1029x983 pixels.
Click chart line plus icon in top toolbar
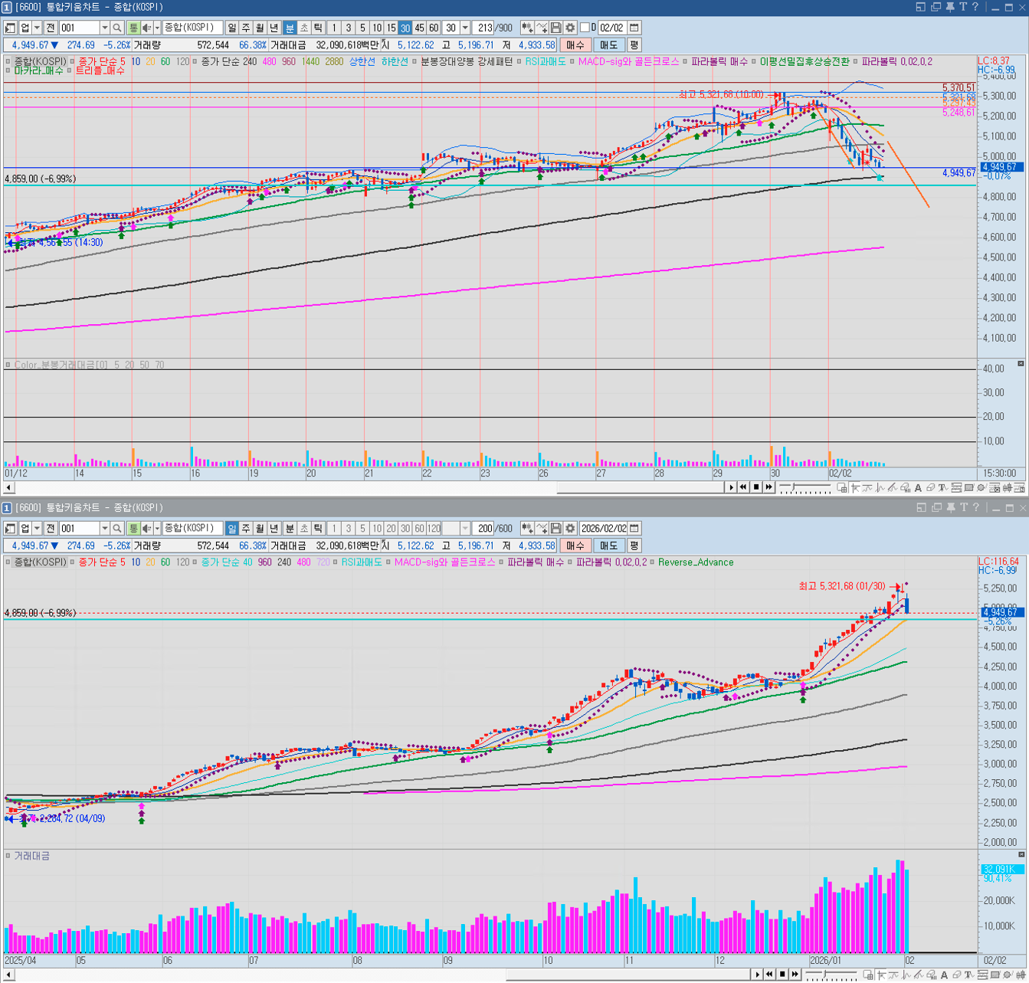(542, 28)
